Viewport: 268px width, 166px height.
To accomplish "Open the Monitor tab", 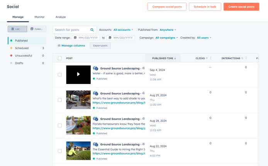I will pos(39,17).
